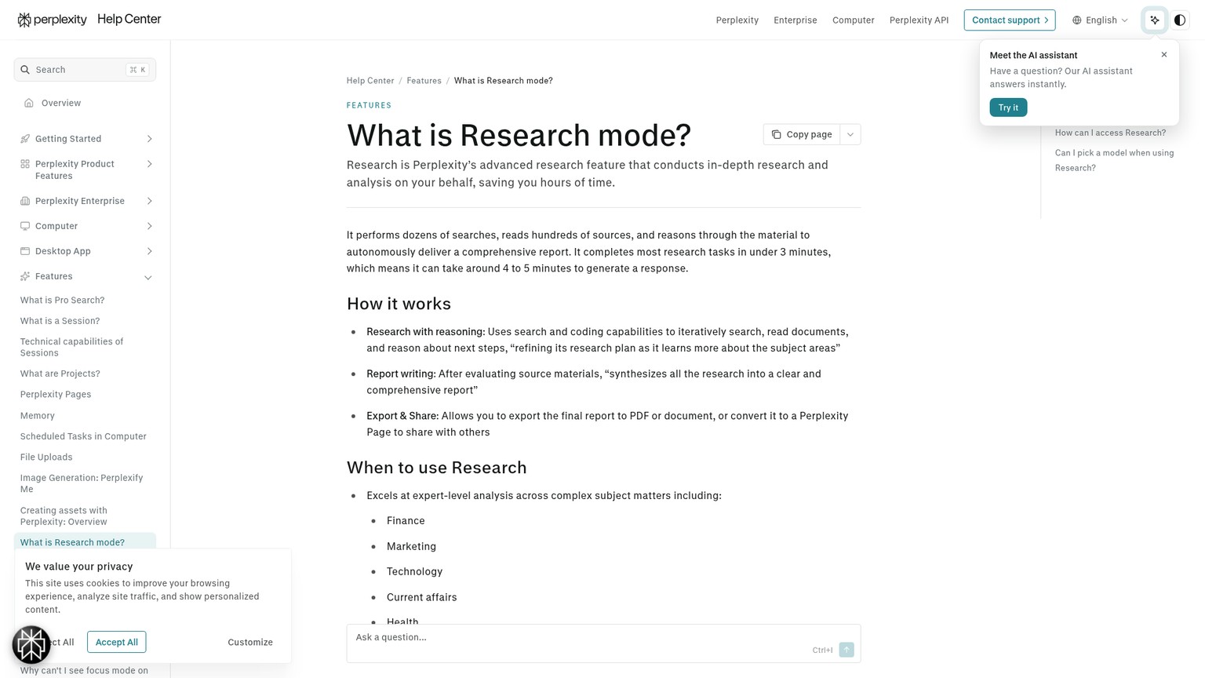
Task: Click Help Center breadcrumb link
Action: (x=370, y=81)
